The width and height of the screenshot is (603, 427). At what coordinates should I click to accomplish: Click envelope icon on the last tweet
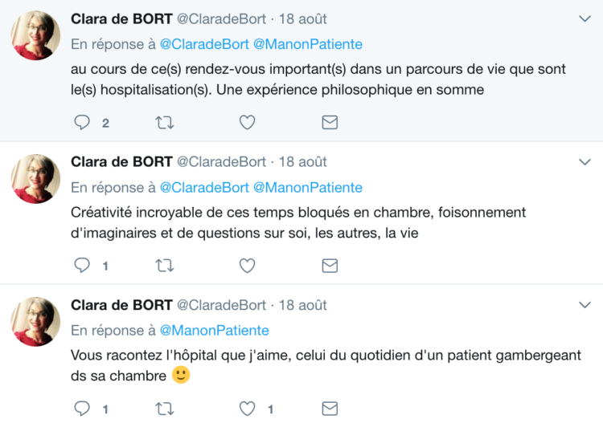(x=330, y=409)
